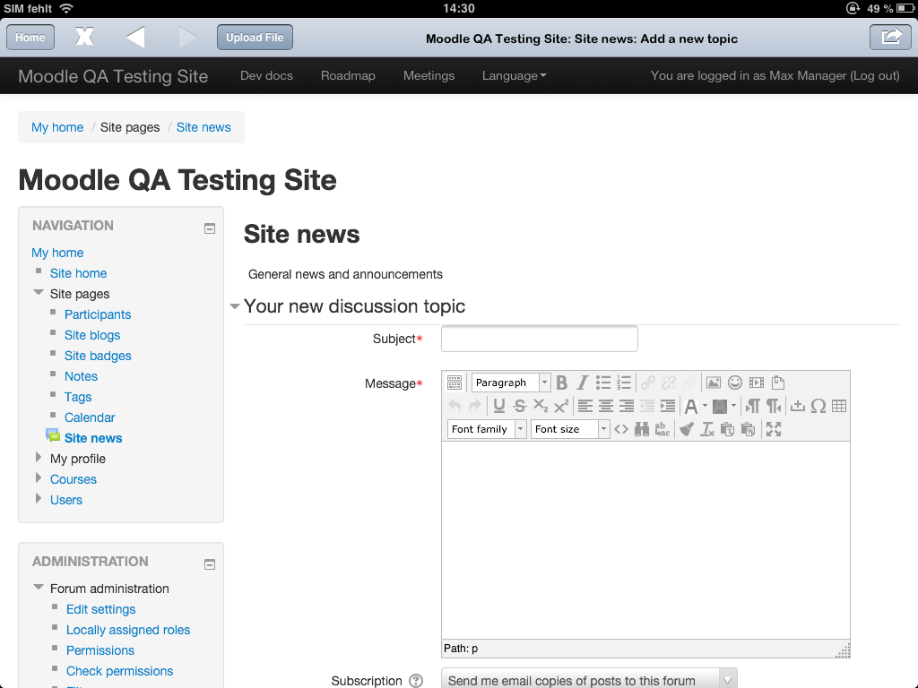
Task: Open the HTML source code editor
Action: pos(621,429)
